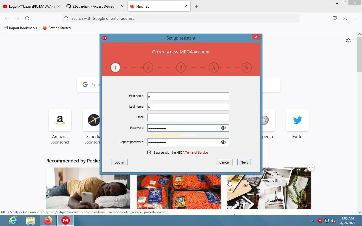
Task: Focus the First name input field
Action: pos(188,96)
